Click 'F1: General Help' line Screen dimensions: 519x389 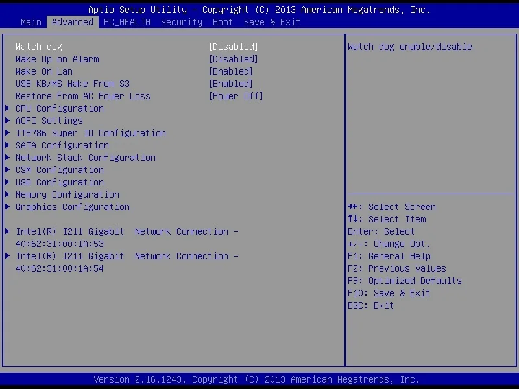pos(389,256)
